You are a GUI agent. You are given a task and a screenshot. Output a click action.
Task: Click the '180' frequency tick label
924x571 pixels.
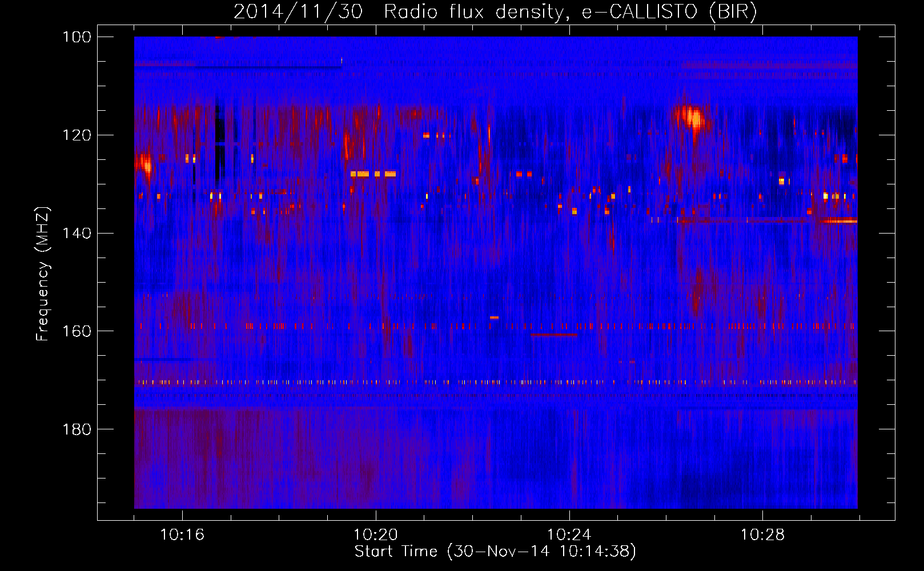[78, 429]
